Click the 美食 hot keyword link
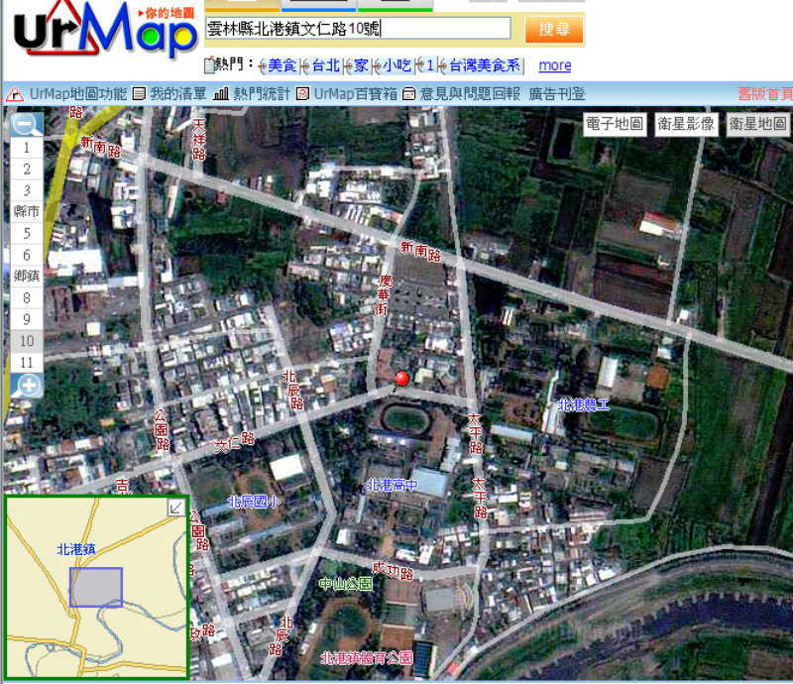Viewport: 793px width, 684px height. pos(282,65)
